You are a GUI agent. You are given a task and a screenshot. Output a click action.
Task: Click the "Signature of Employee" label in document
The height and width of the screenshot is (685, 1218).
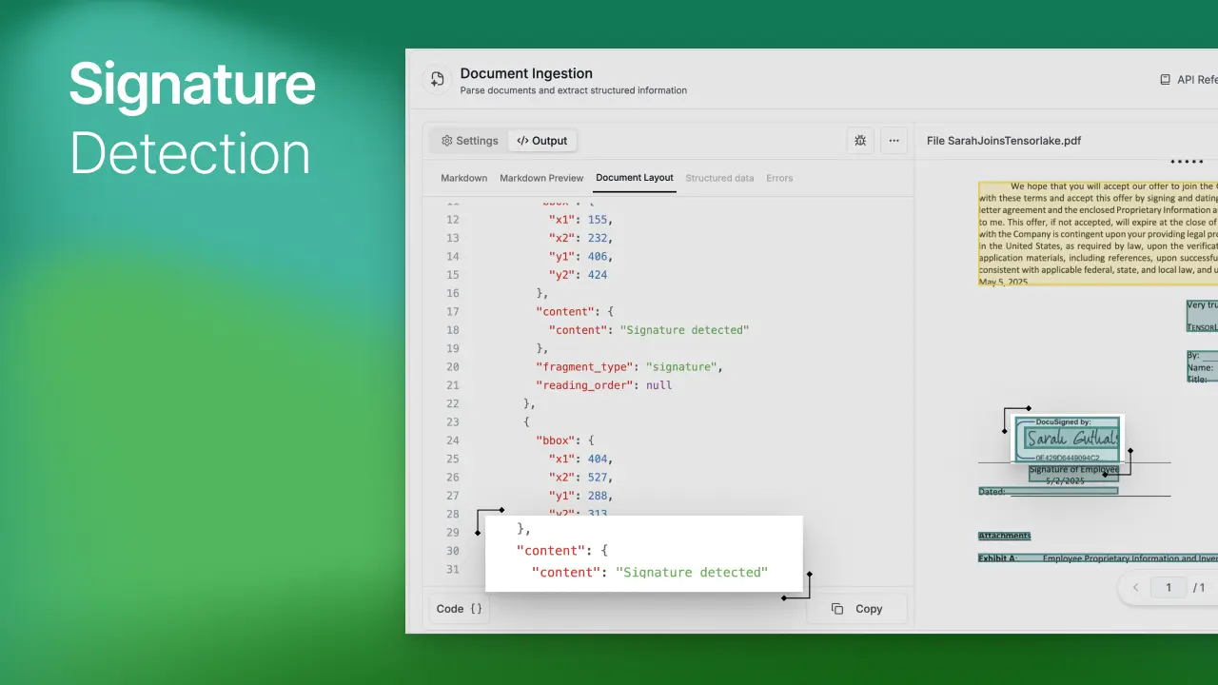[x=1073, y=469]
